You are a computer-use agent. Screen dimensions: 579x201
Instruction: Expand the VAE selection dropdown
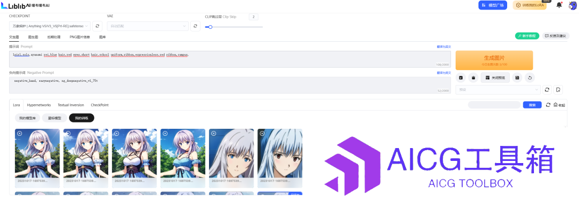148,26
